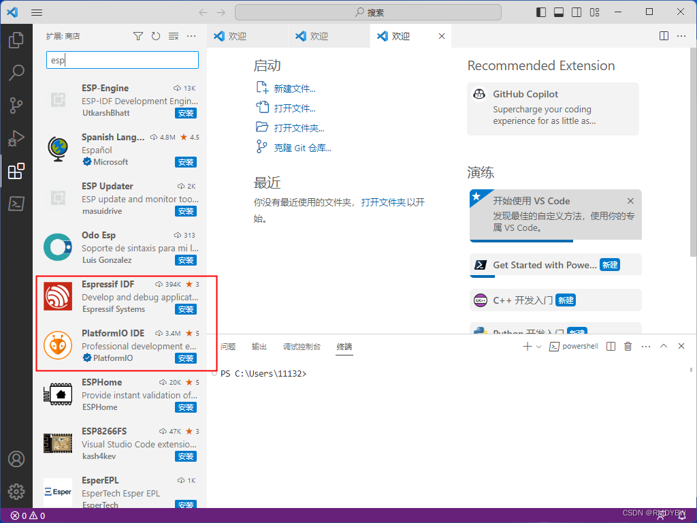Dismiss the 开始使用 VS Code walkthrough card

630,201
